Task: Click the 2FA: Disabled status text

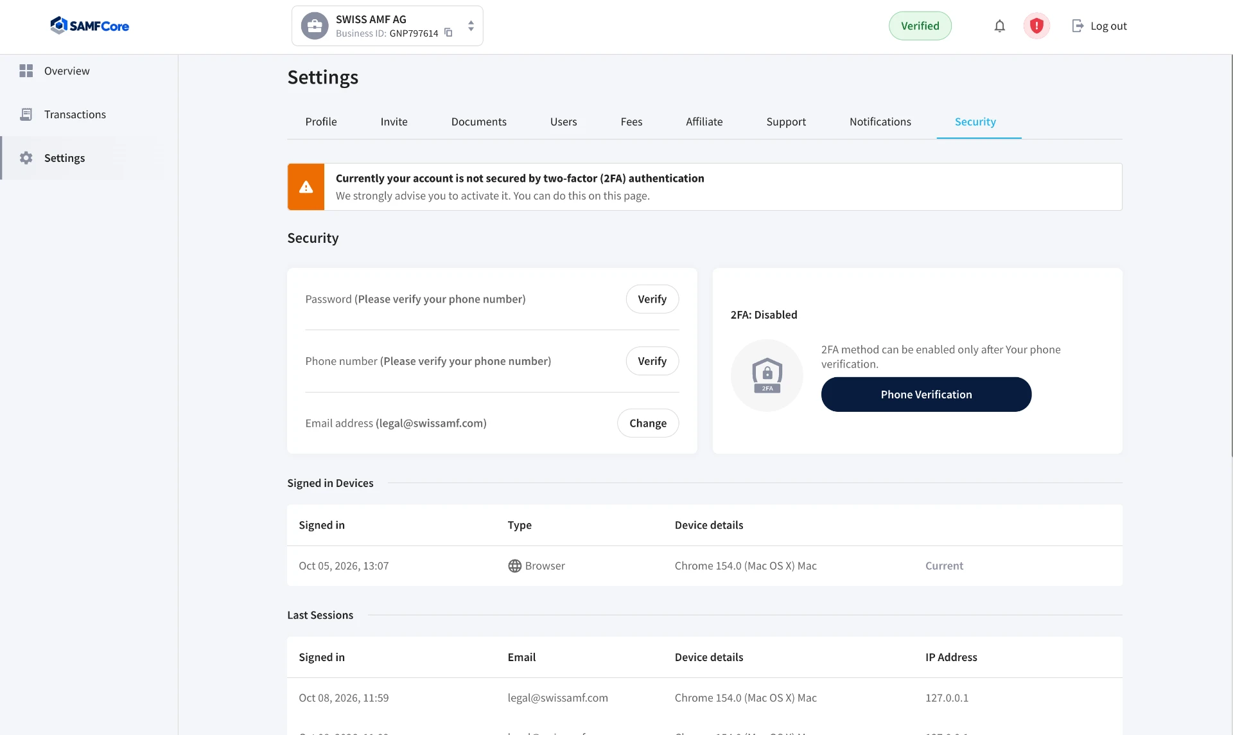Action: click(764, 315)
